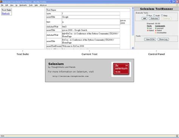Click the status bar icon at bottom right
Screen dimensions: 179x138
177,136
